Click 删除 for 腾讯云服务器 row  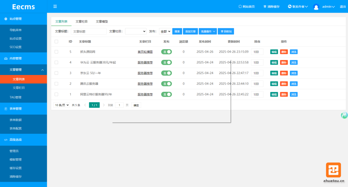(x=284, y=84)
